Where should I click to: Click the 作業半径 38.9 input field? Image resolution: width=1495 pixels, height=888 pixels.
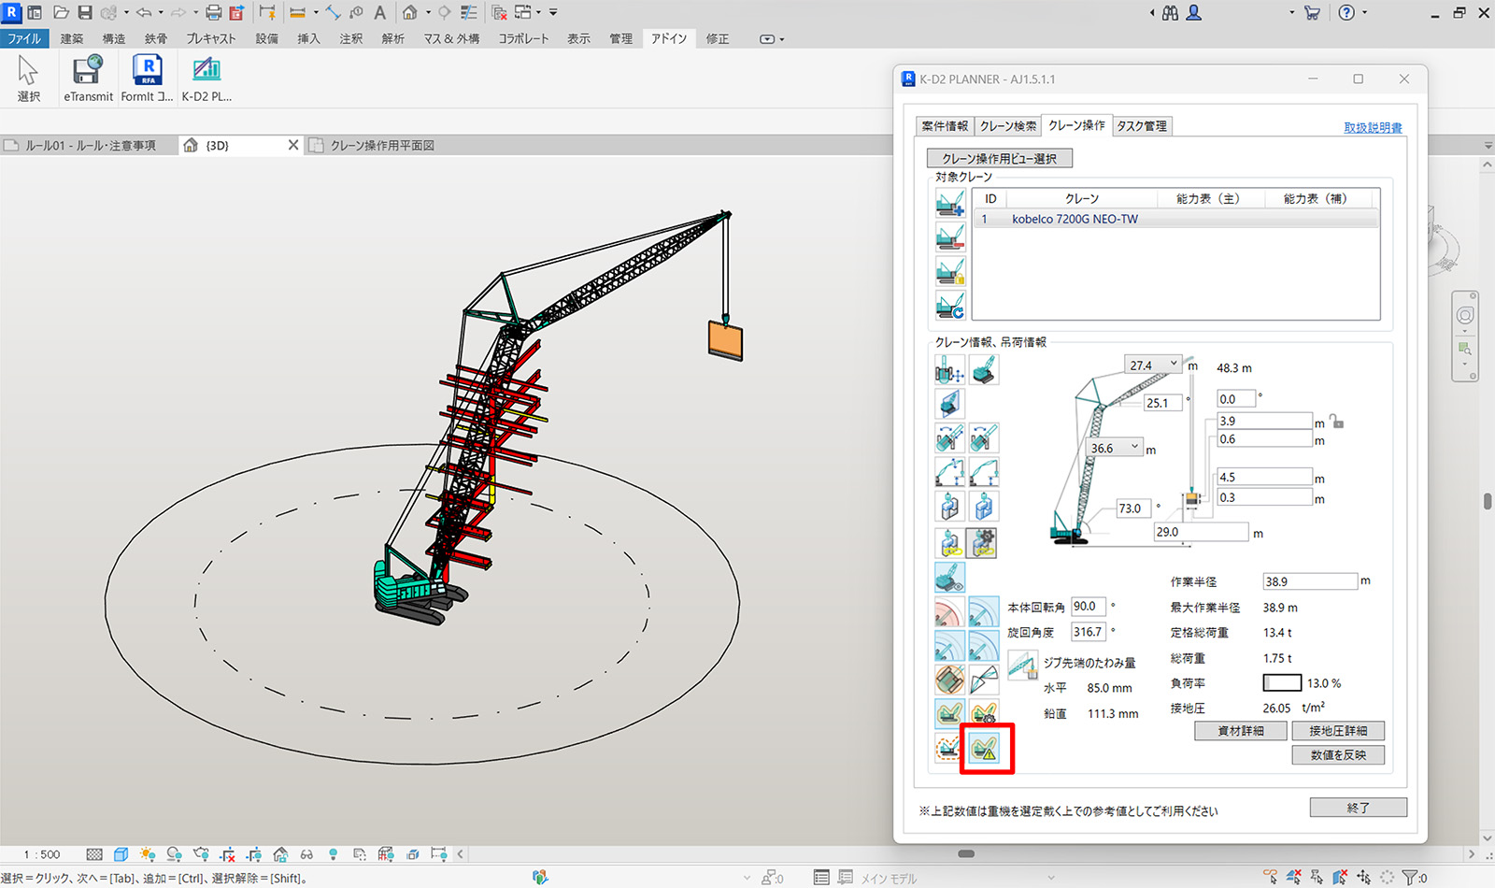click(x=1308, y=581)
